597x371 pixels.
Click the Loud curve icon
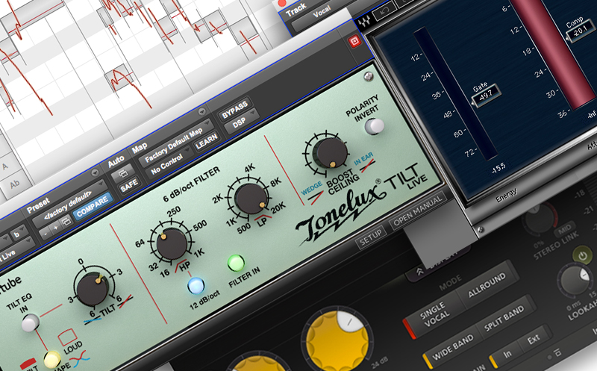(x=67, y=337)
